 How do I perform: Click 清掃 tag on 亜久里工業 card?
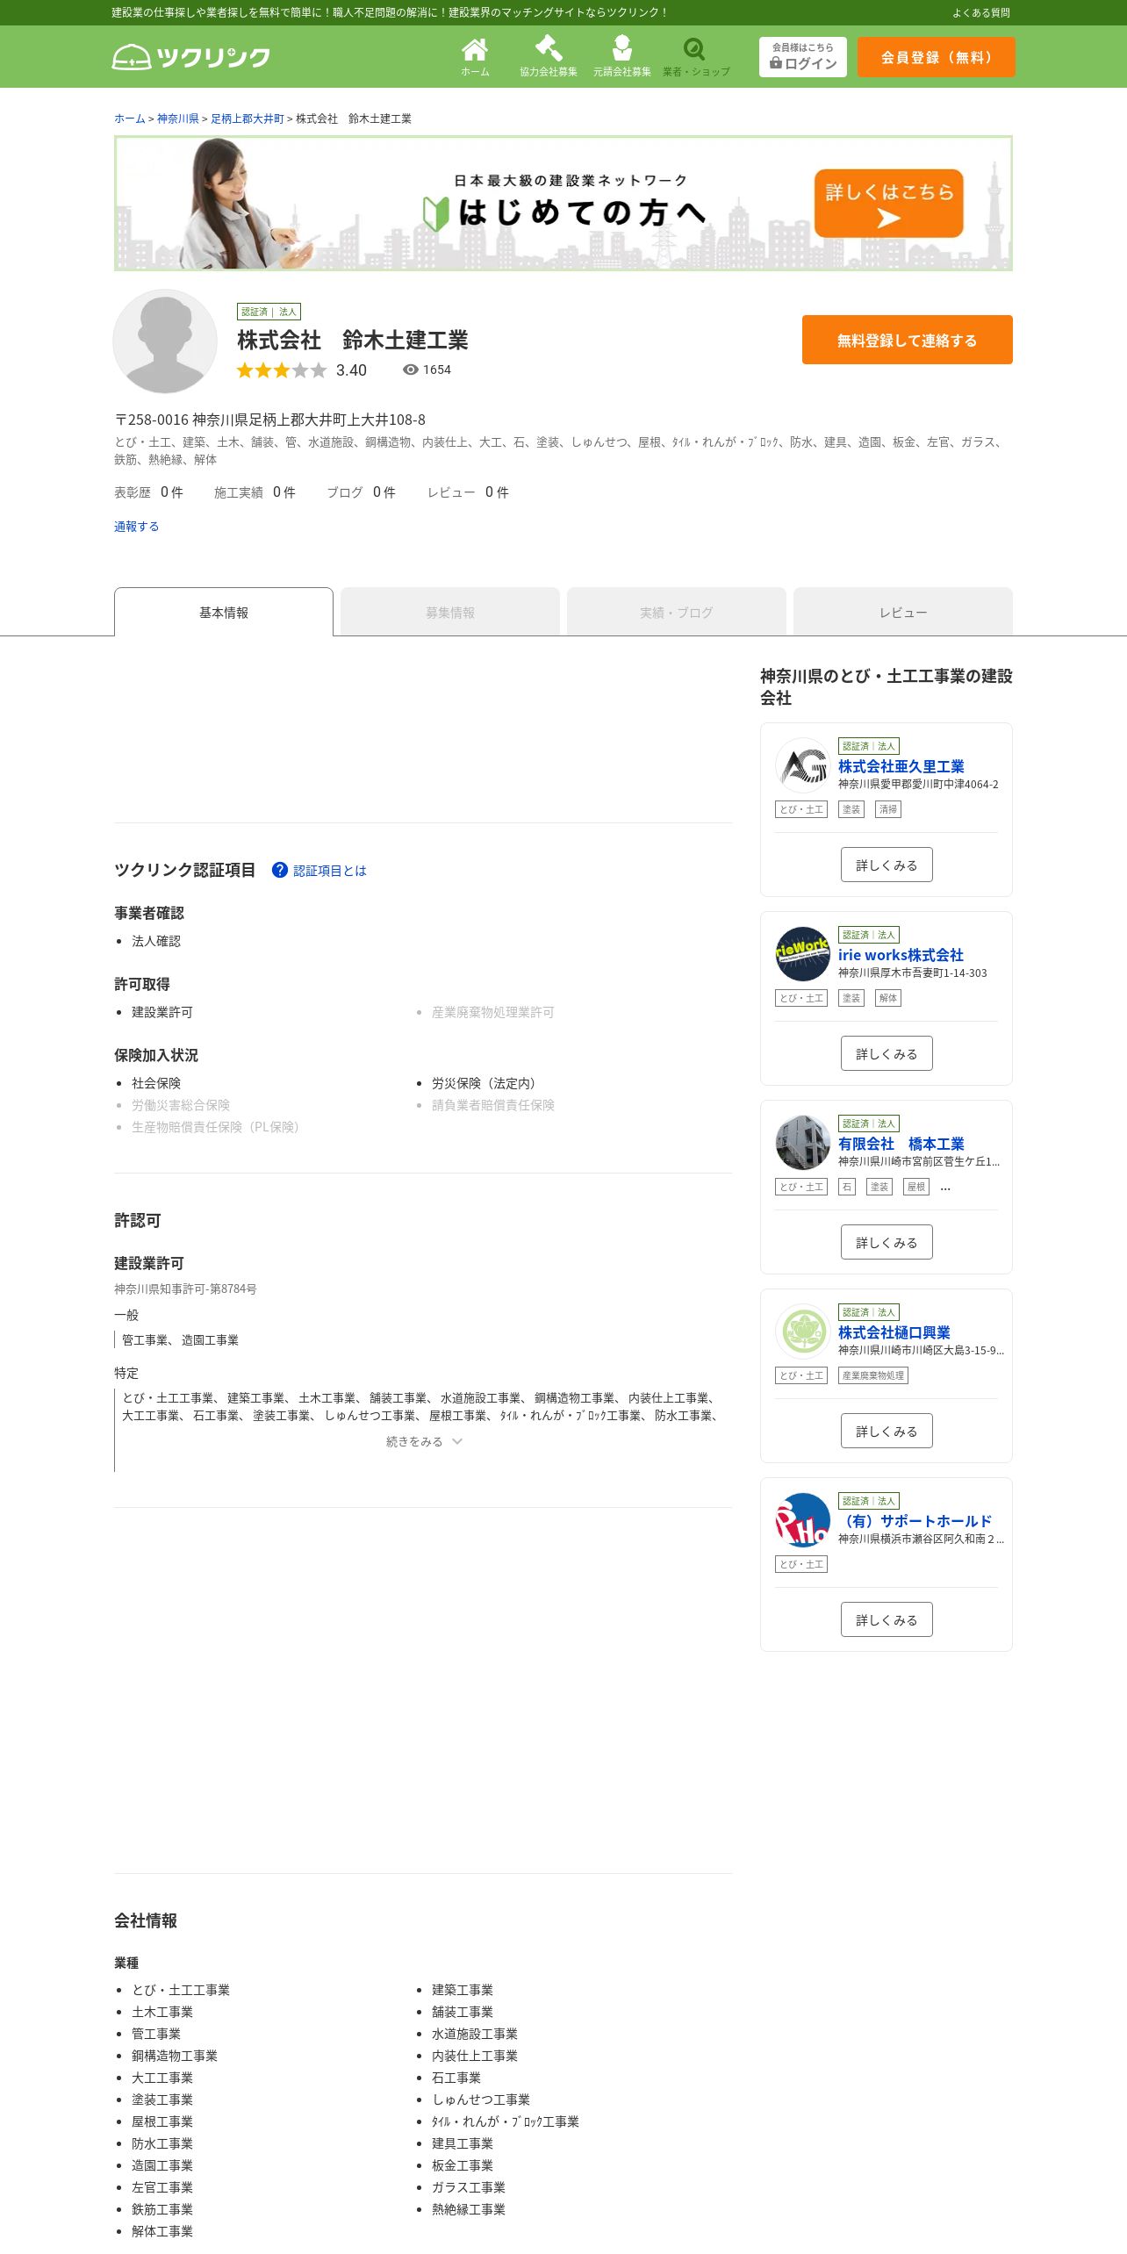tap(888, 809)
